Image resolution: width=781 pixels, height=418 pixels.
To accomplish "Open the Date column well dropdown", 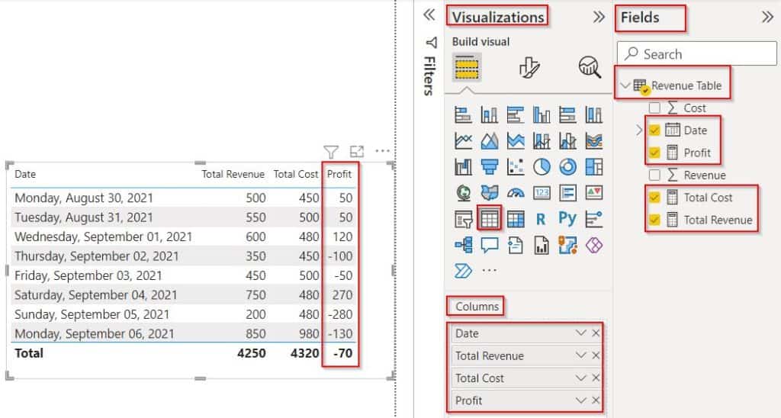I will tap(580, 333).
